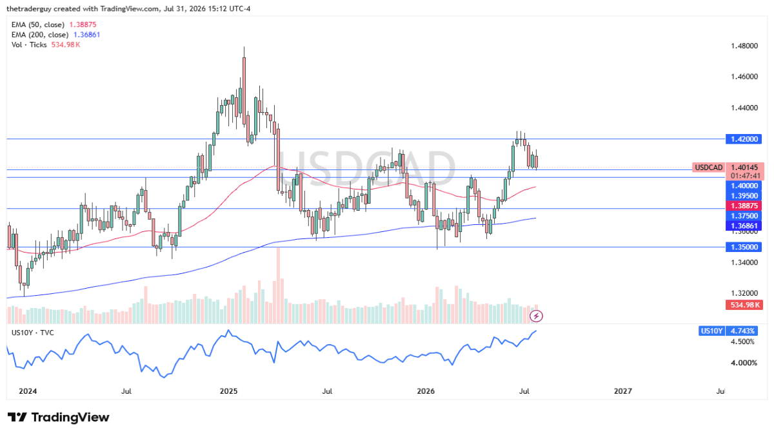This screenshot has height=435, width=774.
Task: Click the 1.38875 EMA value label
Action: click(x=744, y=206)
